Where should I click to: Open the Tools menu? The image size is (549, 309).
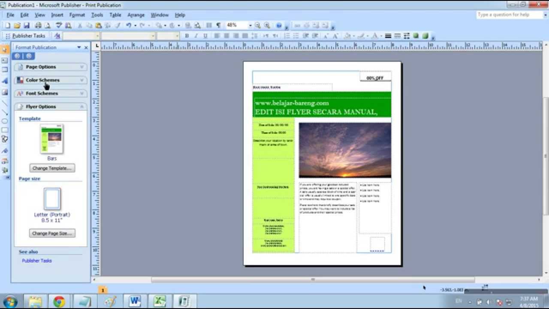click(97, 15)
